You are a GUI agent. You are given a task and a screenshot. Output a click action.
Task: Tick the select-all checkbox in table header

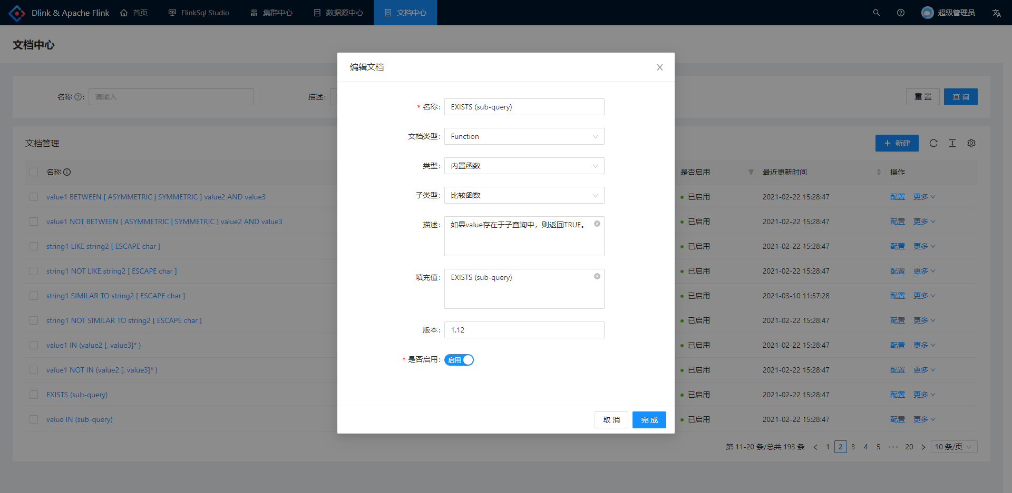tap(34, 172)
